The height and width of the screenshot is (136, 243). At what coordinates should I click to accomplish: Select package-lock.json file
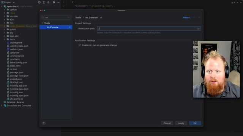(19, 76)
